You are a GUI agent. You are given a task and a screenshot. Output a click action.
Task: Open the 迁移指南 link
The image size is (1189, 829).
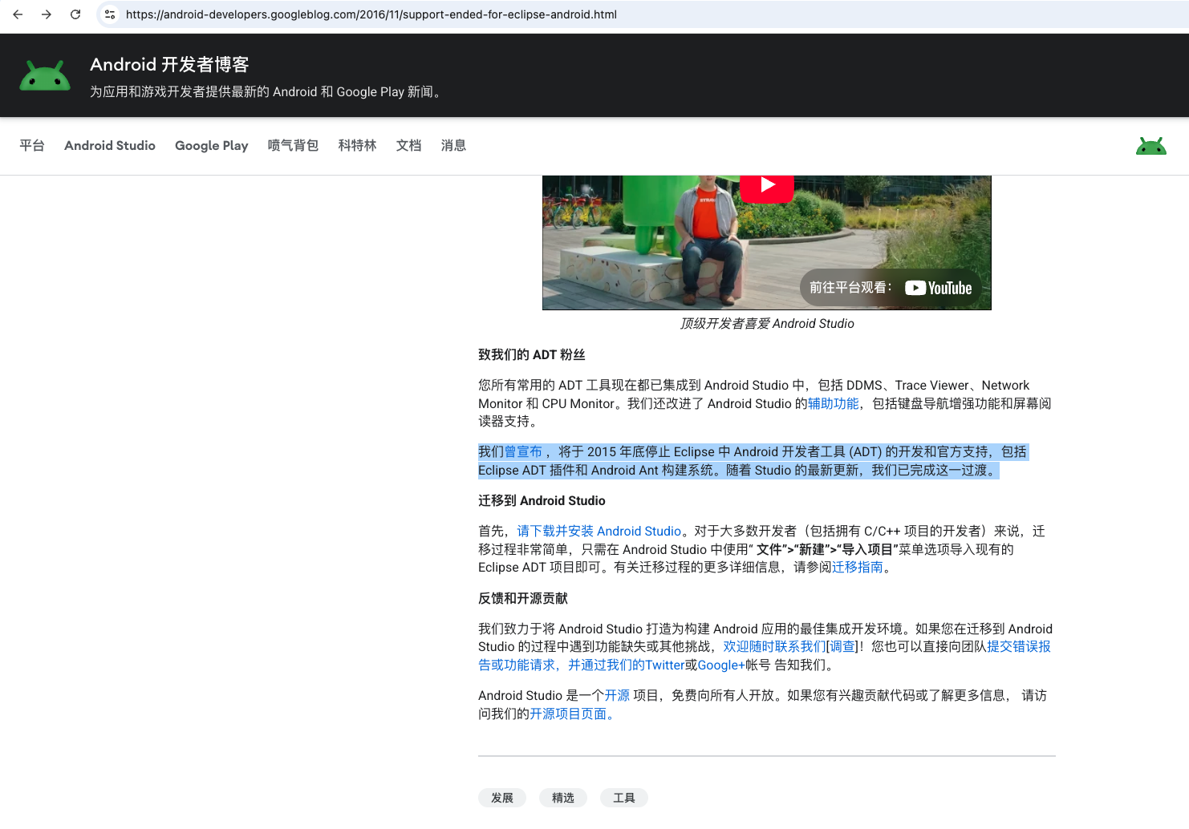[x=857, y=567]
